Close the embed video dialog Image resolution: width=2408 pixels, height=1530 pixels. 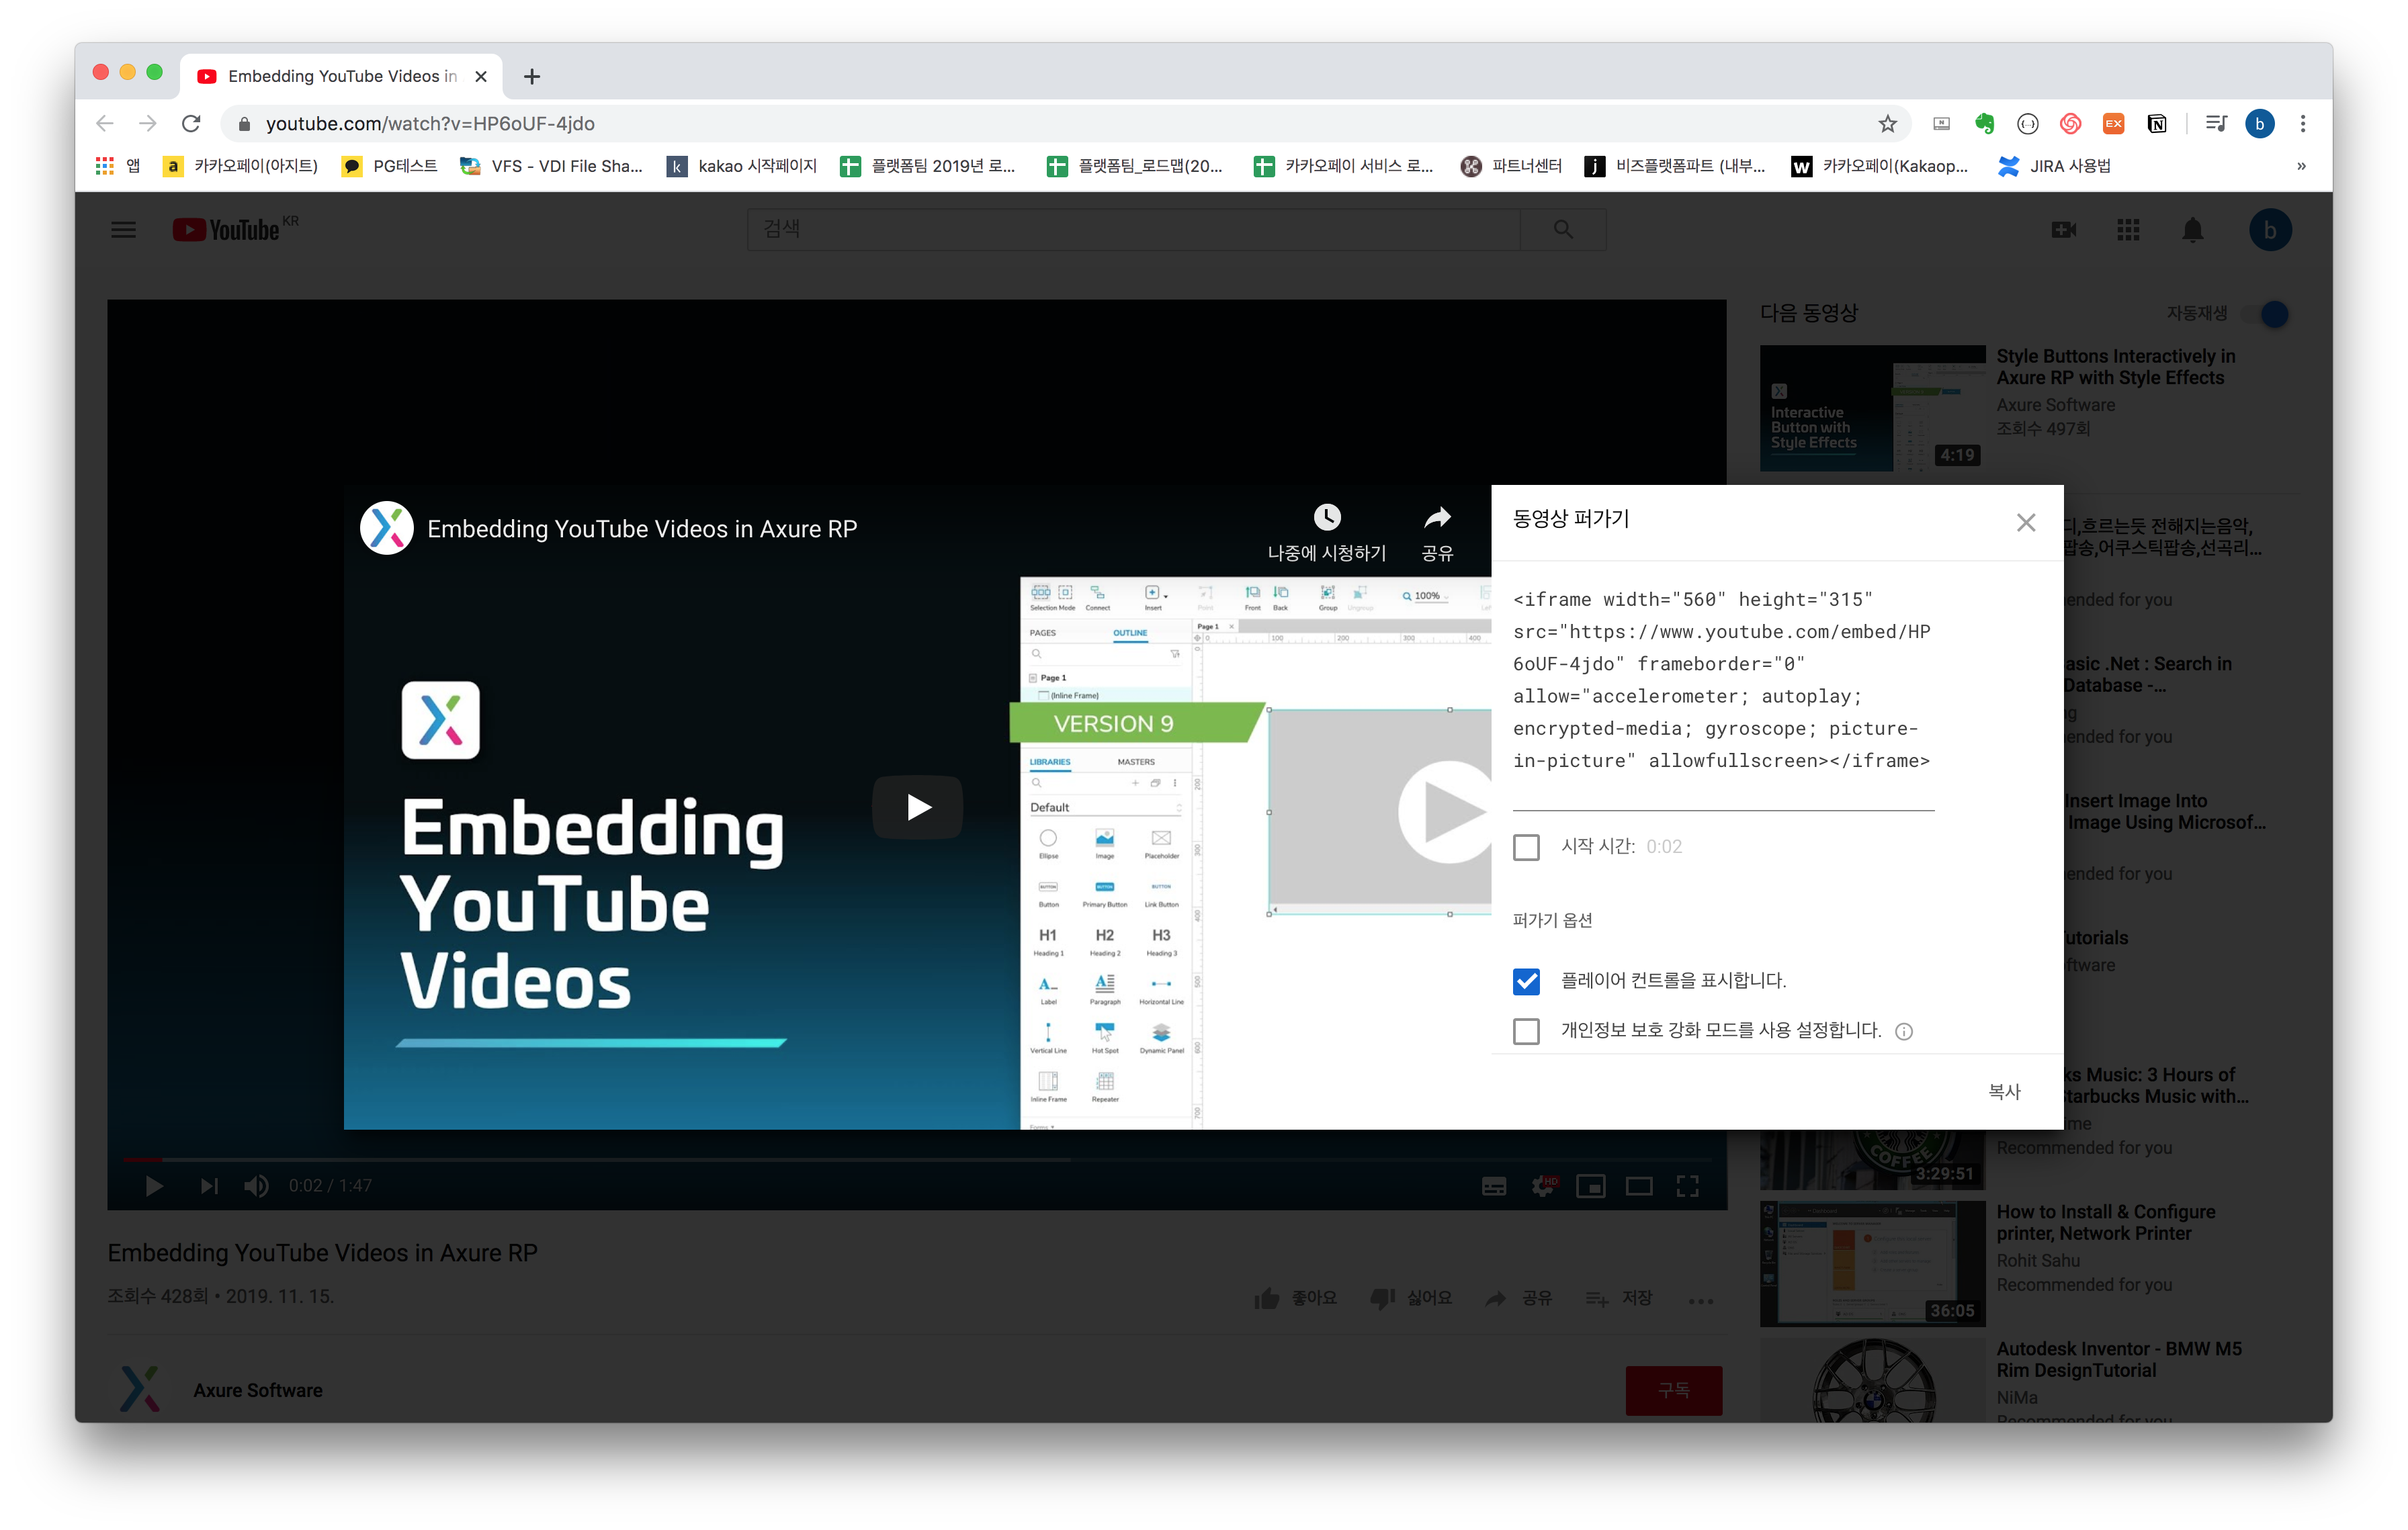pos(2026,523)
